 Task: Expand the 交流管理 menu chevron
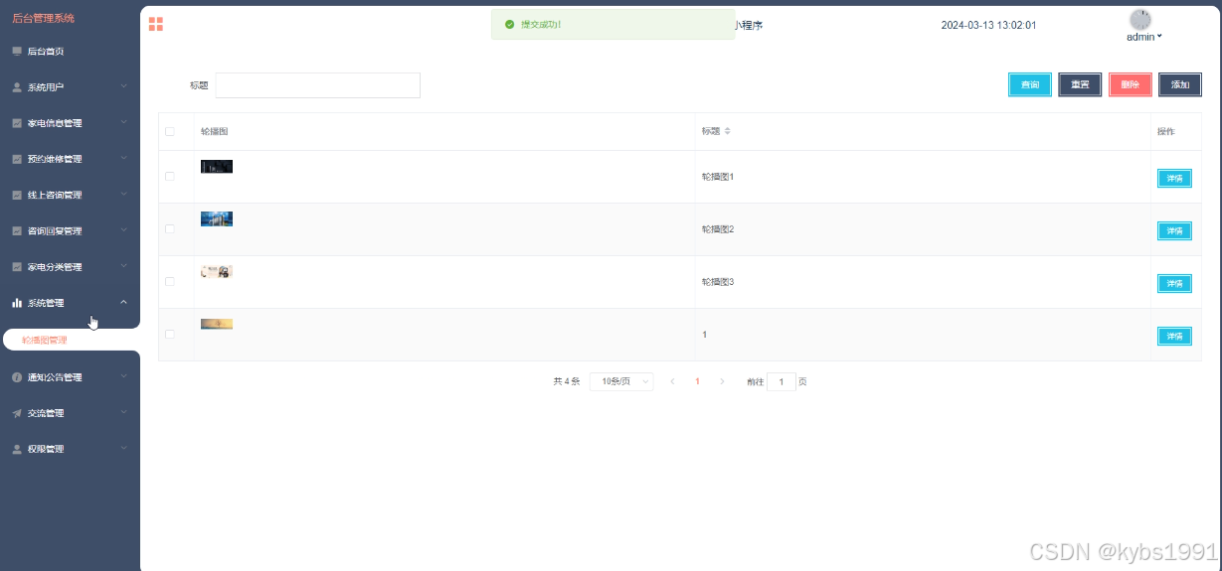click(x=123, y=412)
